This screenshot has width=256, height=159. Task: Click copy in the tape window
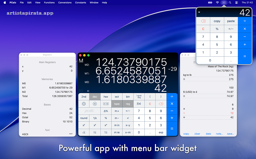tap(186, 134)
